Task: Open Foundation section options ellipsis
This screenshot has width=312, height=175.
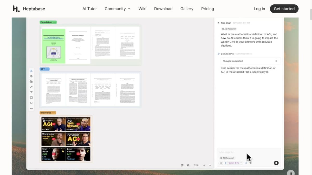Action: 54,22
